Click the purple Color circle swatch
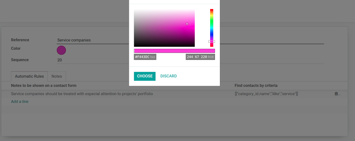Screen dimensions: 355x141 pos(61,50)
